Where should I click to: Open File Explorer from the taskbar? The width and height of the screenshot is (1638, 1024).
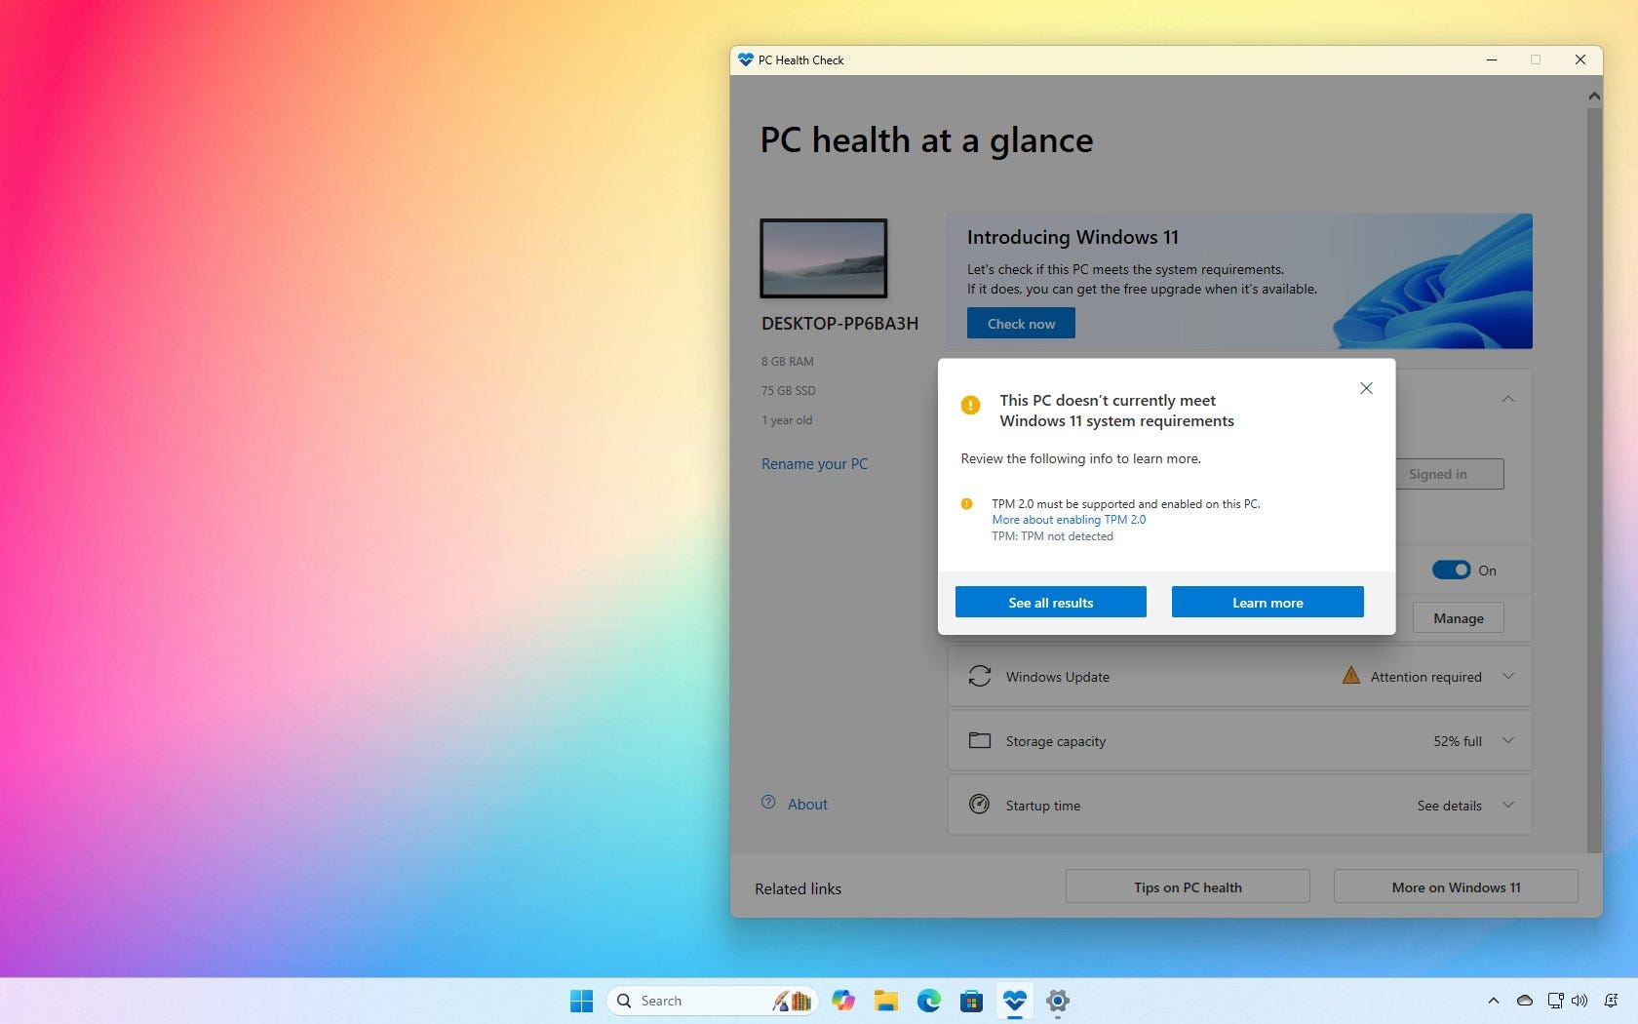(x=885, y=1001)
